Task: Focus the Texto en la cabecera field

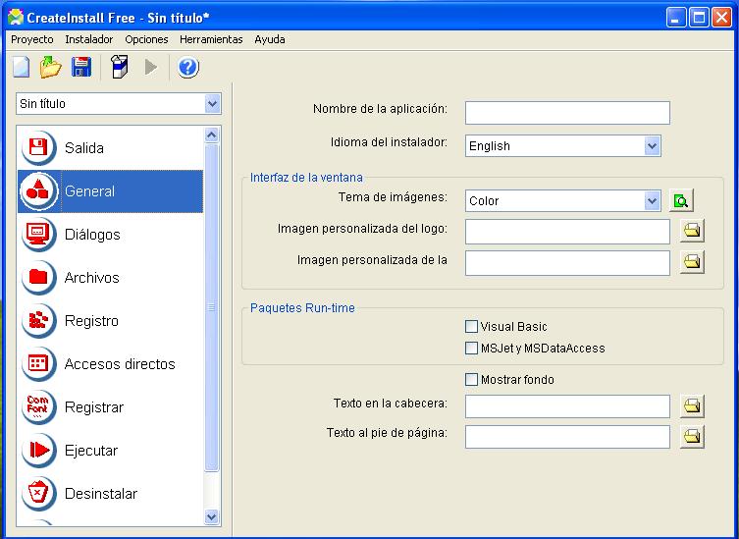Action: coord(567,406)
